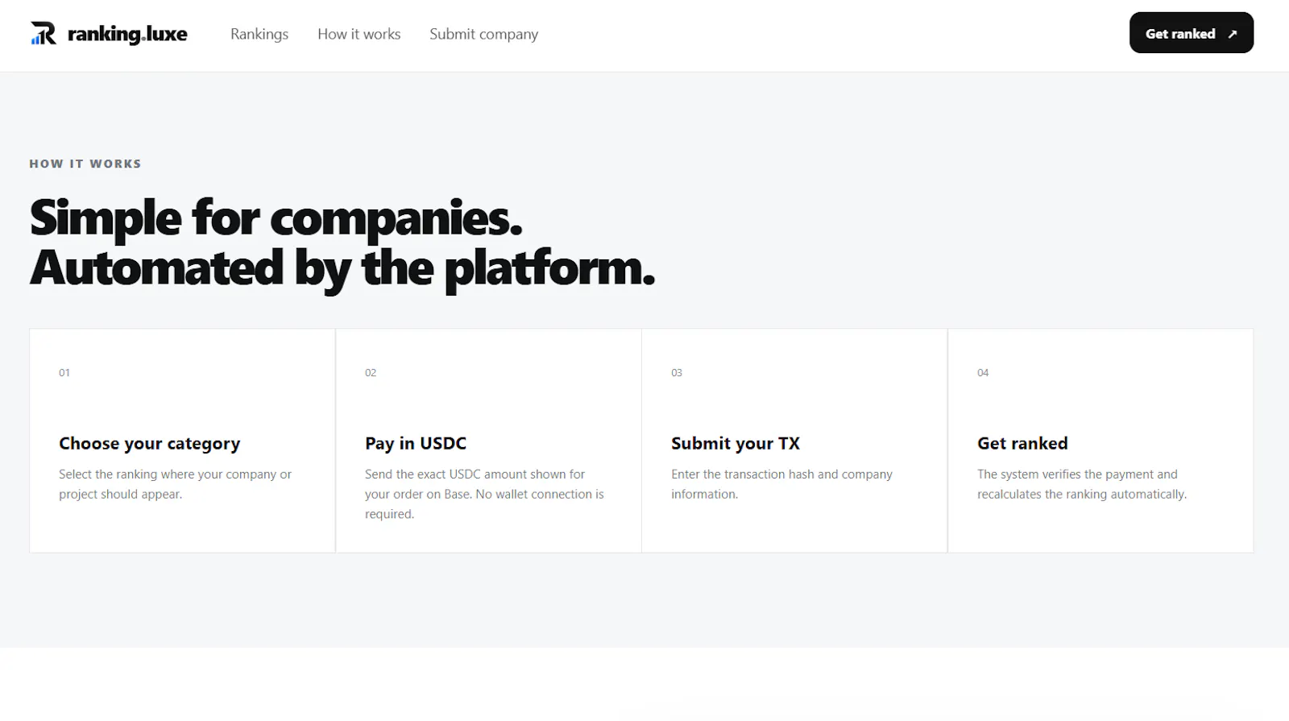Click 'Automated by the platform.' headline line
Viewport: 1289px width, 721px height.
pos(342,268)
